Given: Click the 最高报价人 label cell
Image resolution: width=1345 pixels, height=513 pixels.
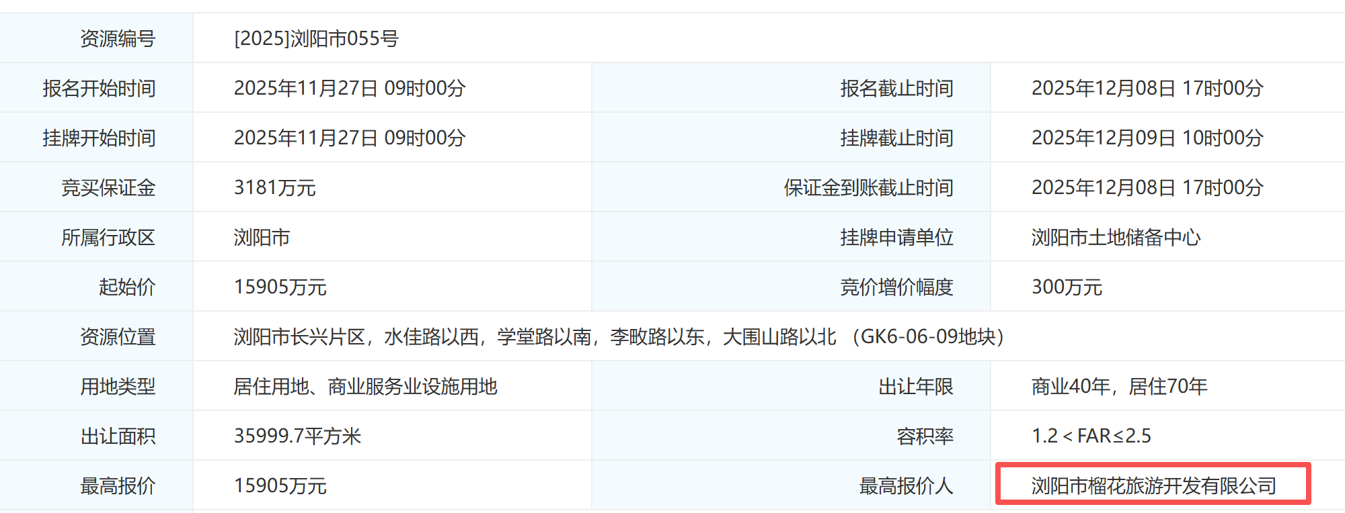Looking at the screenshot, I should pyautogui.click(x=905, y=485).
